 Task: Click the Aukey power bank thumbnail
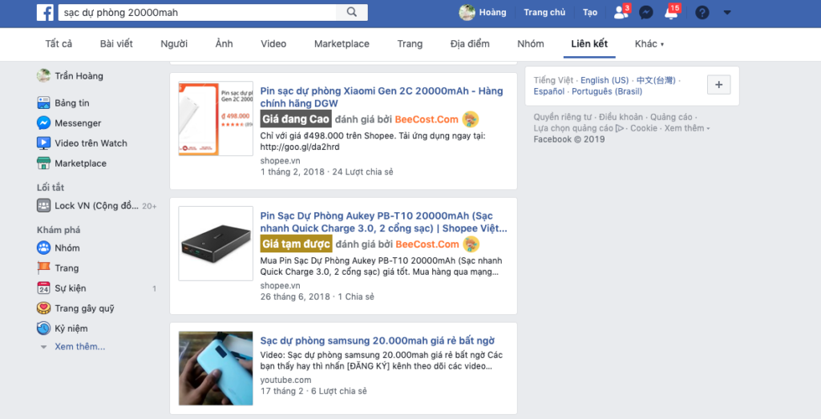216,244
